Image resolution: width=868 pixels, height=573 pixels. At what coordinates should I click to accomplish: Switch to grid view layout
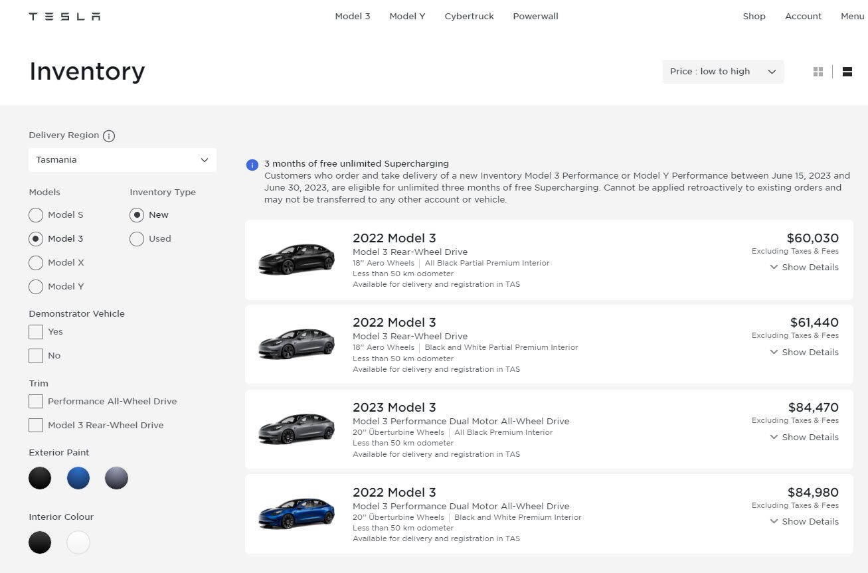[x=818, y=71]
